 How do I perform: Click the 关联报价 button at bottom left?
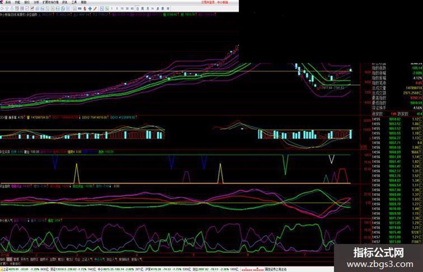point(15,264)
